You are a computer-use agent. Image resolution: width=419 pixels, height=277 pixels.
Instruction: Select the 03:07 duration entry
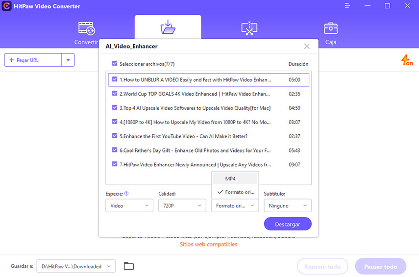pyautogui.click(x=295, y=122)
